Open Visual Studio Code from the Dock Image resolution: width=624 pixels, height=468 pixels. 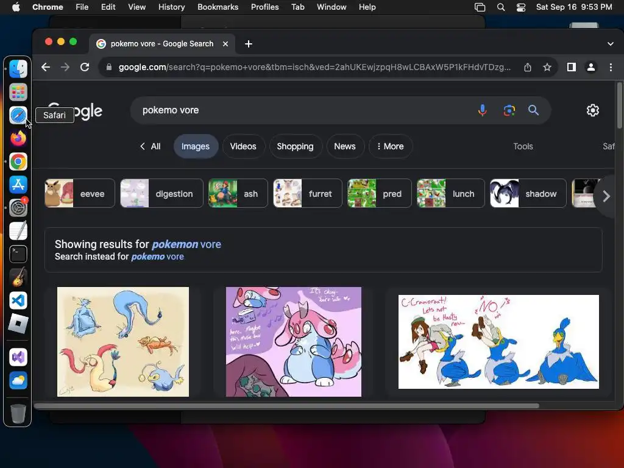click(18, 300)
